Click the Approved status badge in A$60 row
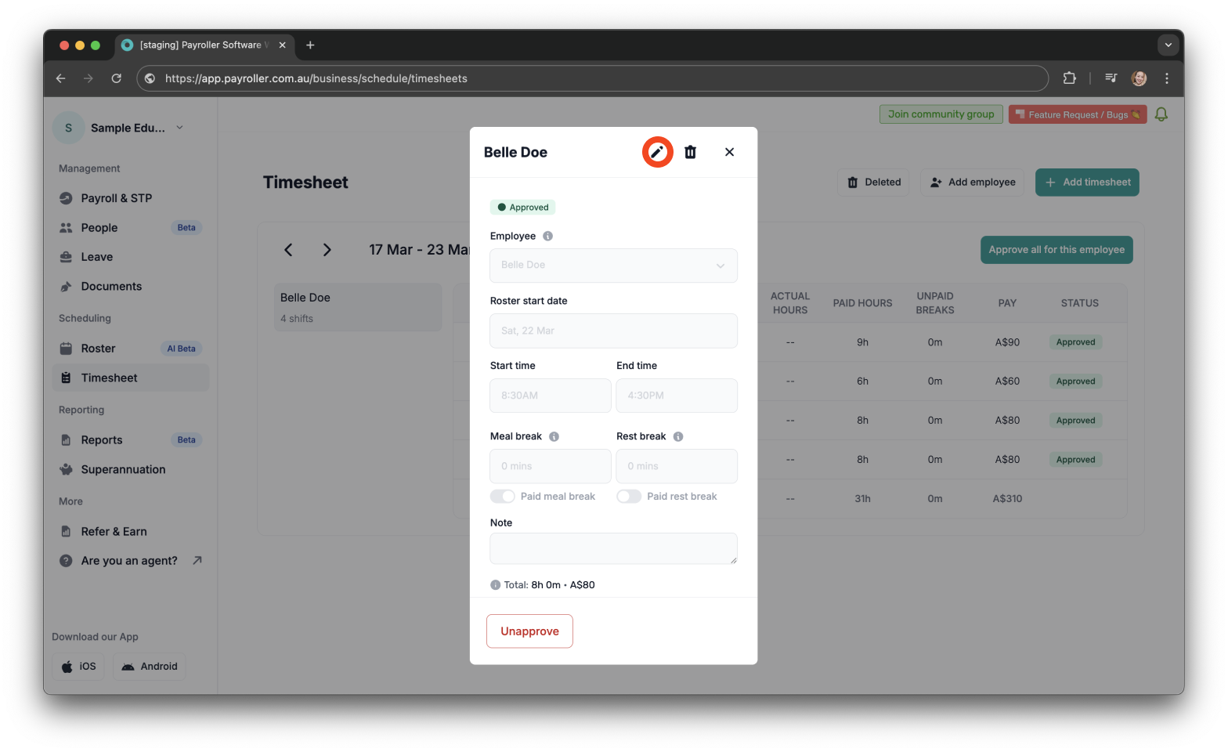 pos(1075,381)
